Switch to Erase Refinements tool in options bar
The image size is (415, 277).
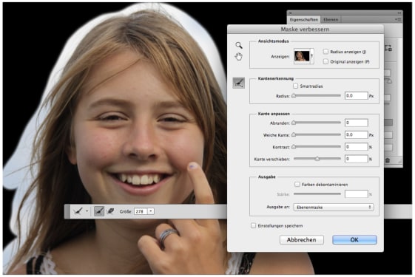[110, 211]
